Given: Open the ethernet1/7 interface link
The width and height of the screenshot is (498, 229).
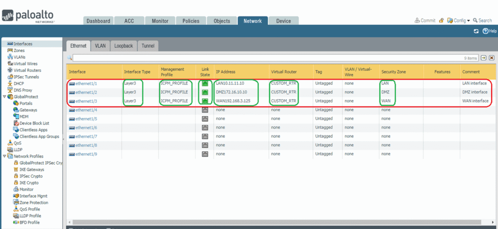Looking at the screenshot, I should coord(86,136).
